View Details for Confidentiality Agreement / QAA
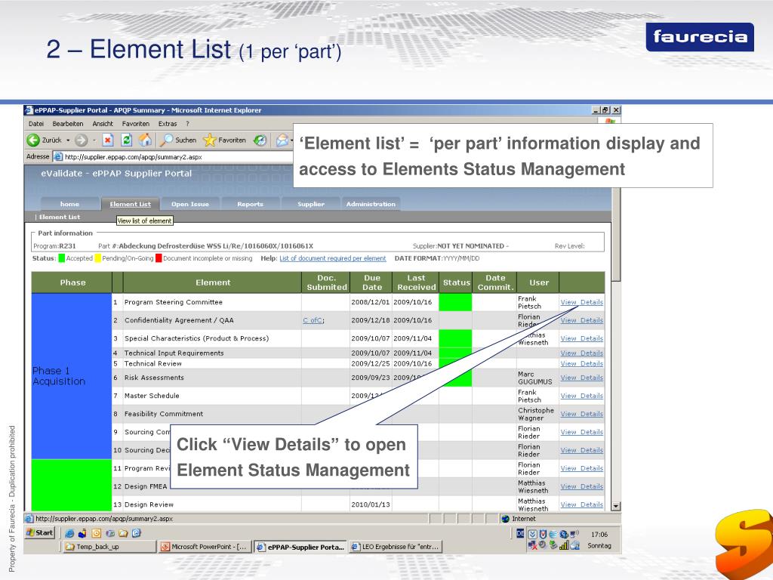Image resolution: width=773 pixels, height=580 pixels. pos(582,320)
